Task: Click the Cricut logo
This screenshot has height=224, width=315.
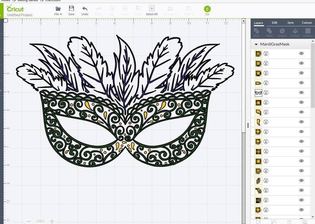Action: coord(15,9)
